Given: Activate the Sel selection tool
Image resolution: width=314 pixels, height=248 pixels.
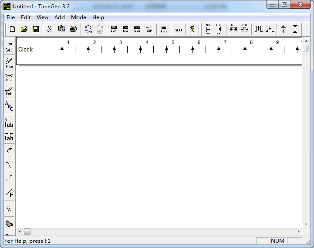Looking at the screenshot, I should tap(9, 48).
